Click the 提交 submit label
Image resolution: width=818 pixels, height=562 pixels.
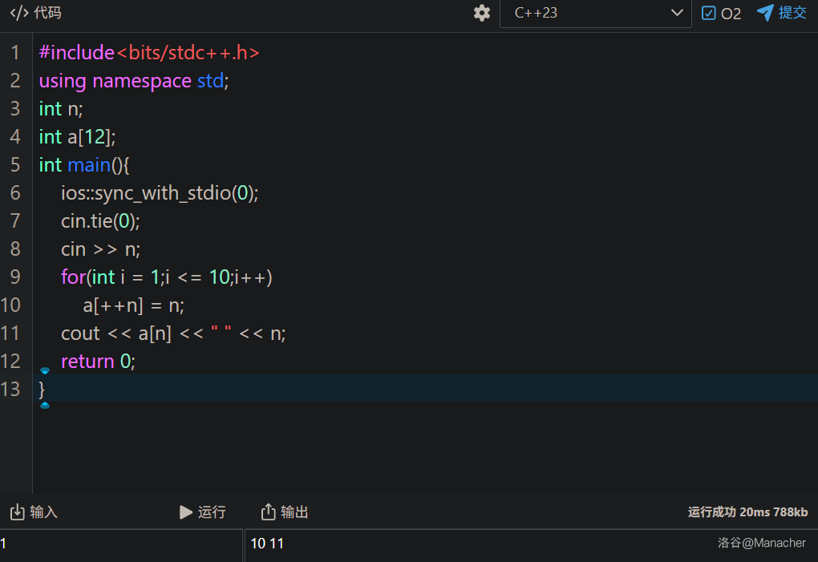tap(792, 13)
